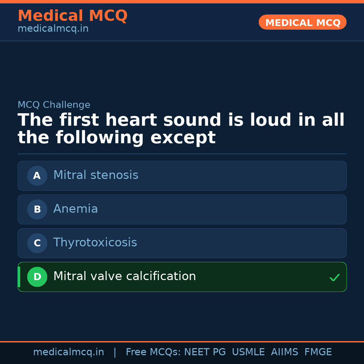This screenshot has height=364, width=364.
Task: Pick the "Thyrotoxicosis" answer text
Action: pyautogui.click(x=95, y=243)
